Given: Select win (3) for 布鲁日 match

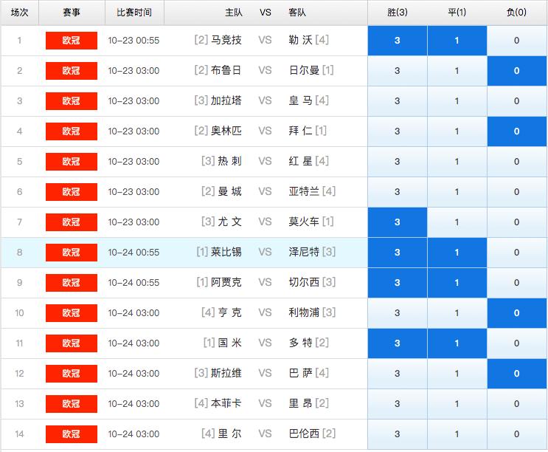Looking at the screenshot, I should click(398, 71).
